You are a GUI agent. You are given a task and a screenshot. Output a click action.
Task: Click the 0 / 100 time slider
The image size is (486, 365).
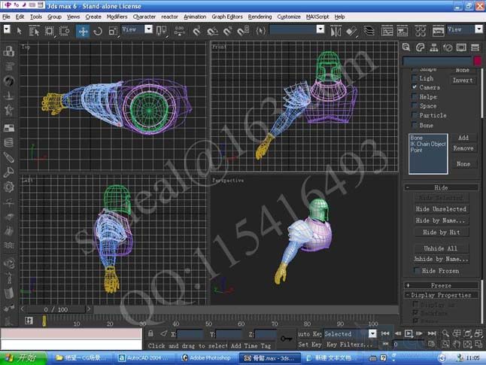pos(56,309)
